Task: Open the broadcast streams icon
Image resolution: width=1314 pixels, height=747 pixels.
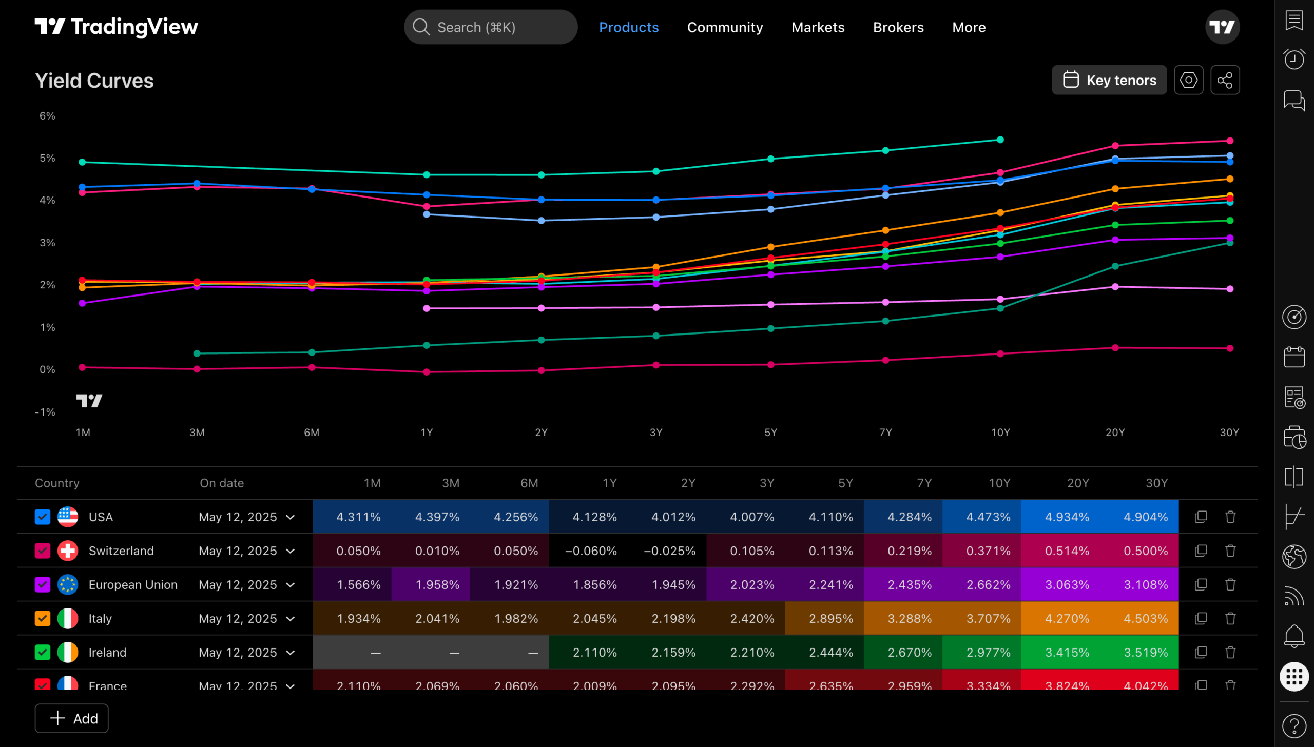Action: point(1294,596)
